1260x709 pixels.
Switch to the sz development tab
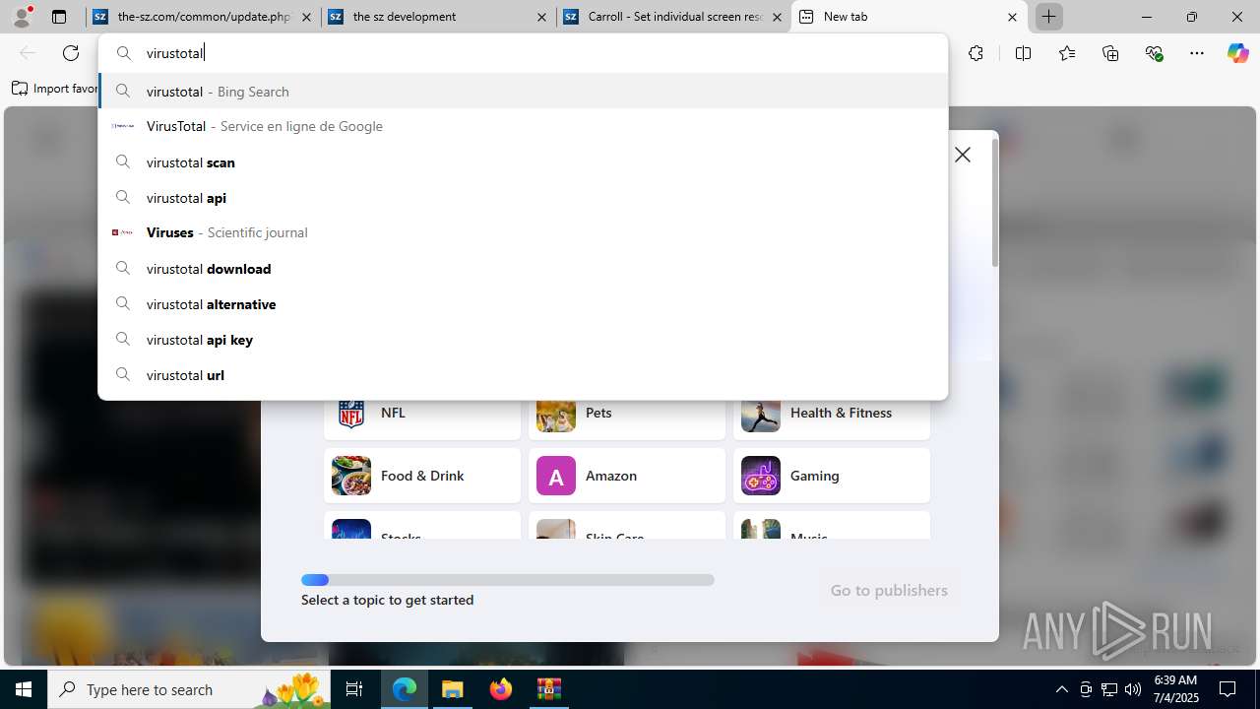pyautogui.click(x=439, y=17)
